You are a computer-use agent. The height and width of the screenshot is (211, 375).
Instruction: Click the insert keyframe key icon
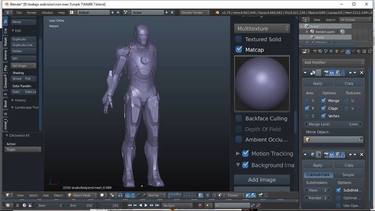253,205
